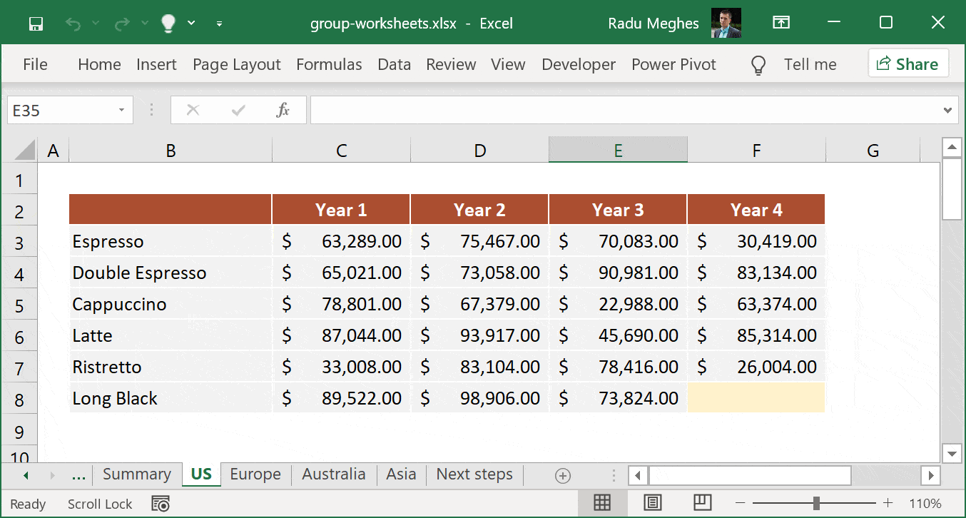966x518 pixels.
Task: Click the Save icon on Quick Access Toolbar
Action: 35,23
